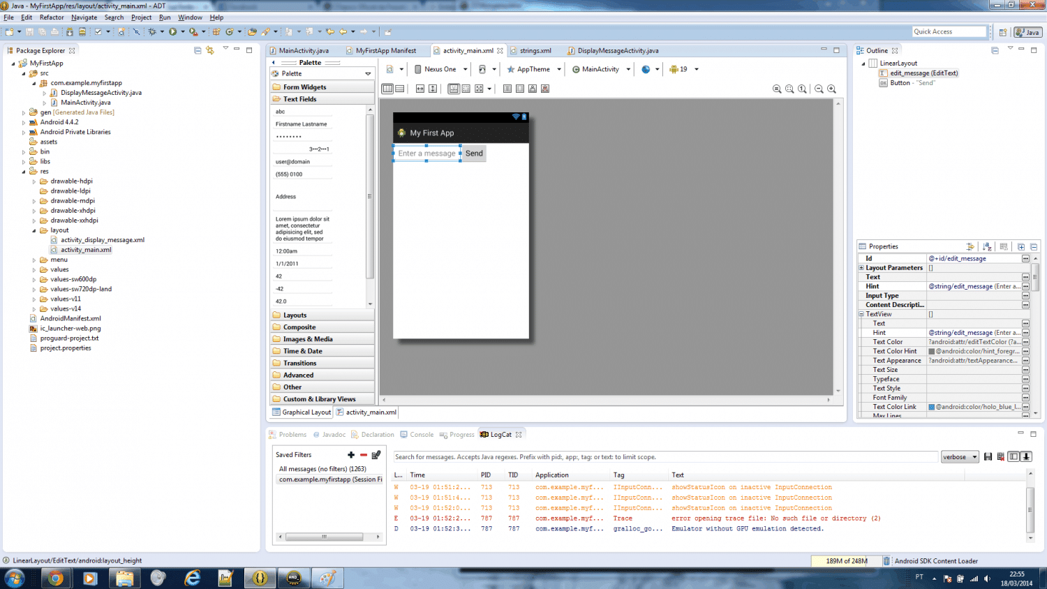The height and width of the screenshot is (589, 1047).
Task: Set horizontal orientation for LinearLayout
Action: [387, 89]
